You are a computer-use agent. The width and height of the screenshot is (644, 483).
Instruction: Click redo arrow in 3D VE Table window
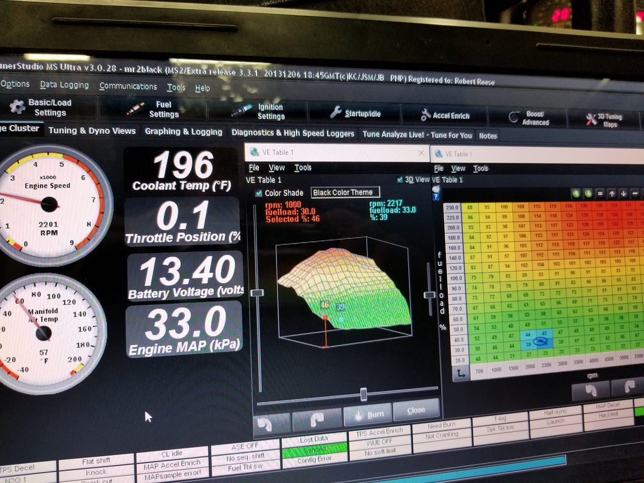point(317,420)
